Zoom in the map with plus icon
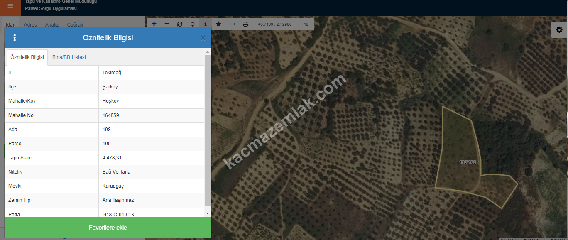The width and height of the screenshot is (568, 240). click(154, 24)
